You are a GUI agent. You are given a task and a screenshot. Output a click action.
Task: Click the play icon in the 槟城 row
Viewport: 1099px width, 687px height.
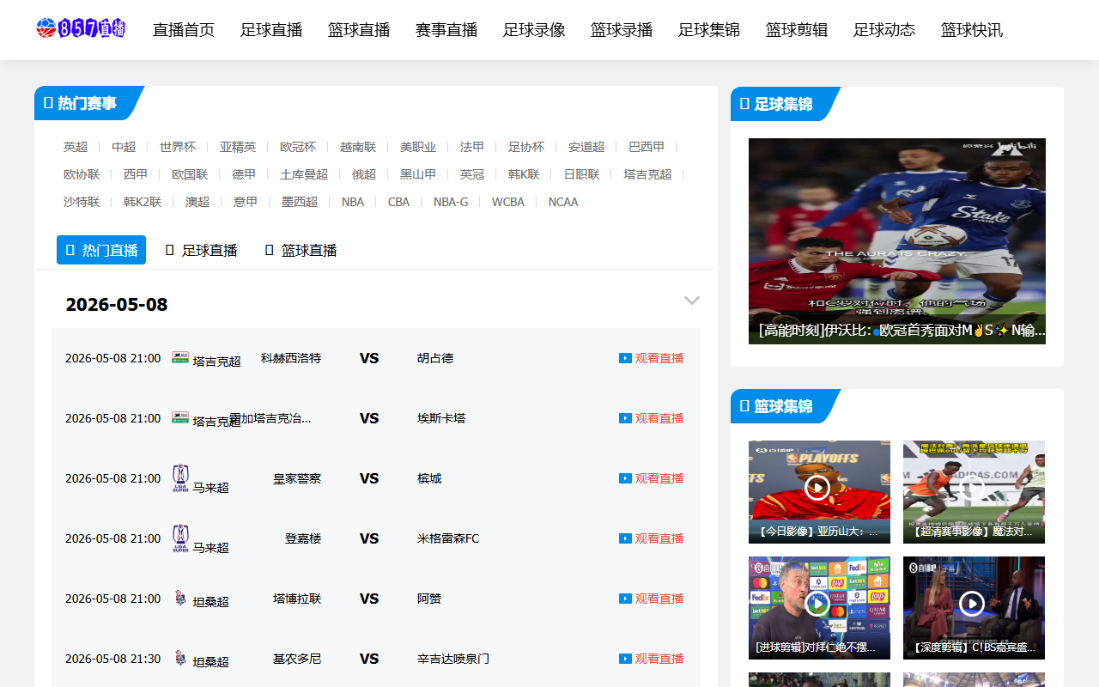pyautogui.click(x=625, y=478)
